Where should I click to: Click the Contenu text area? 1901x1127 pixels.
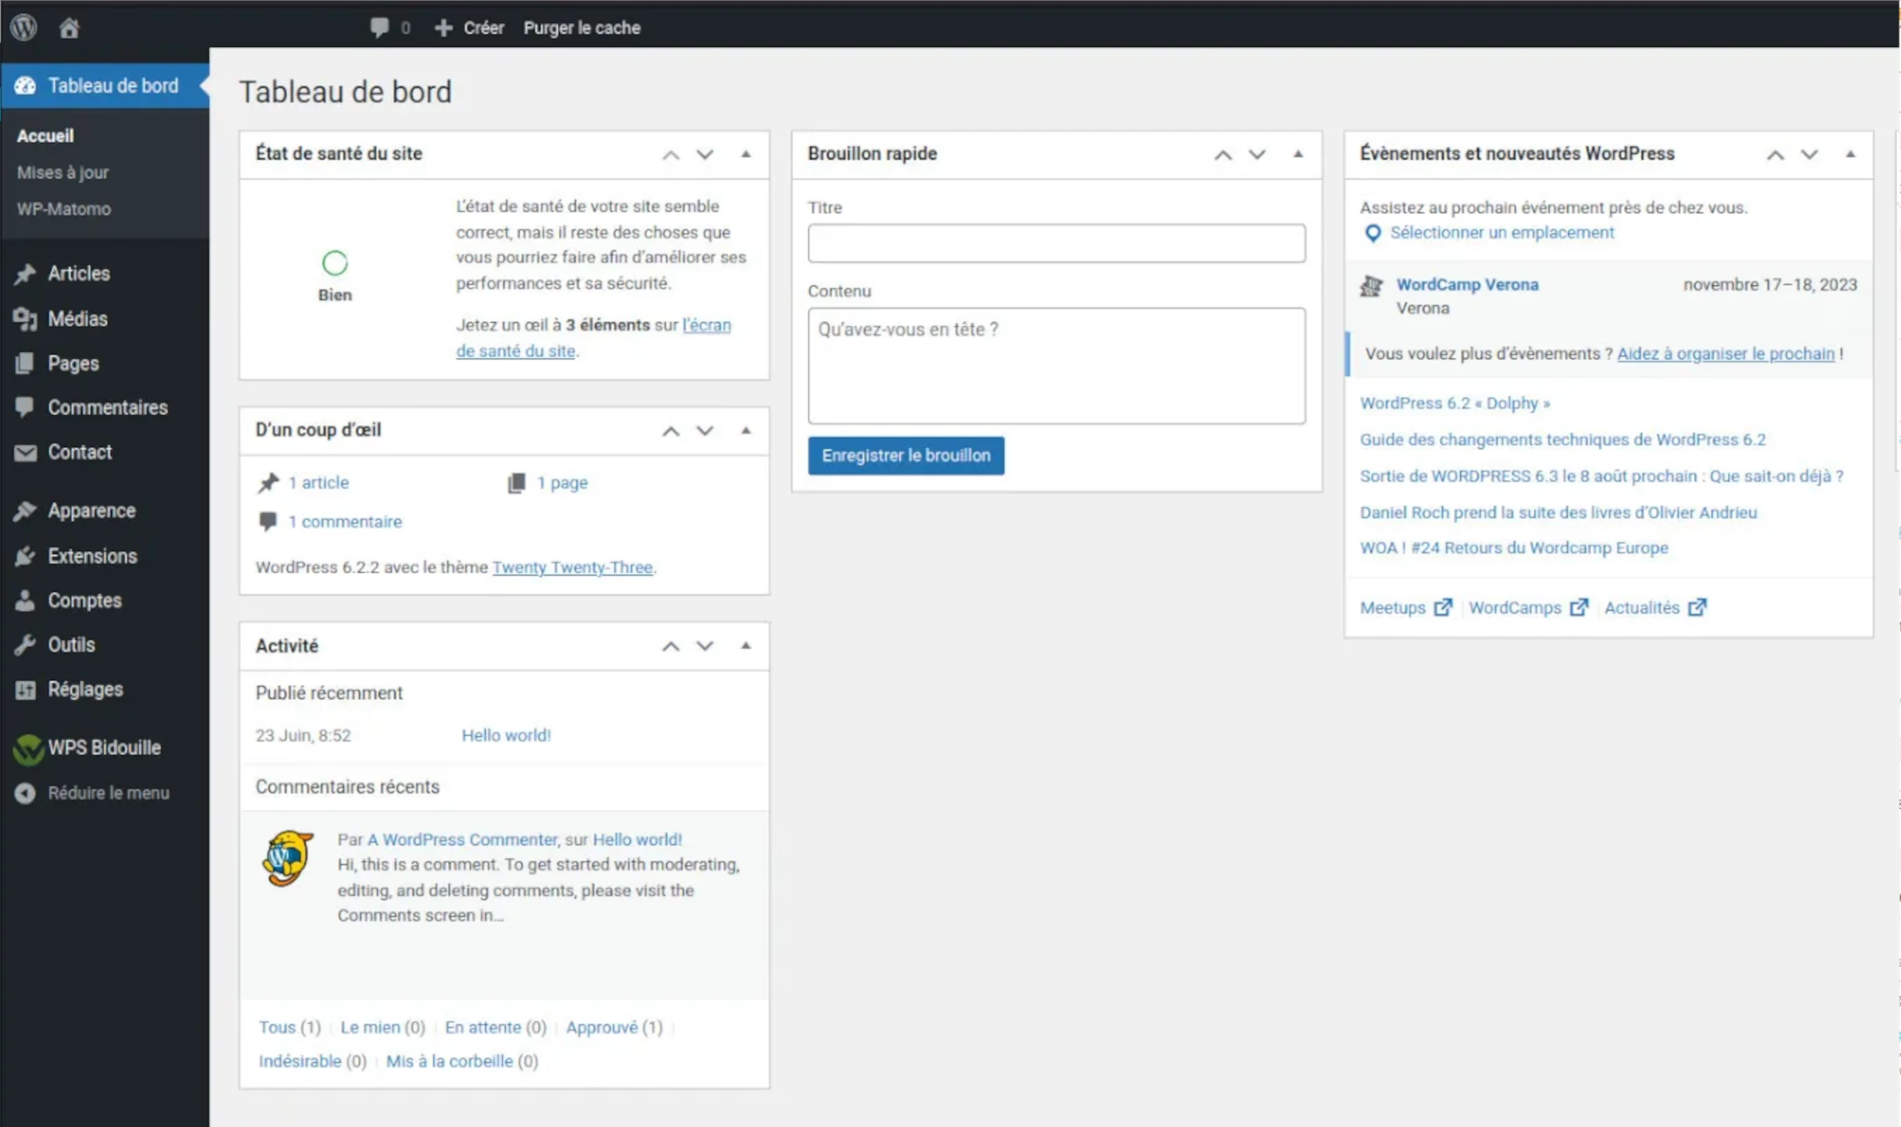click(1056, 365)
